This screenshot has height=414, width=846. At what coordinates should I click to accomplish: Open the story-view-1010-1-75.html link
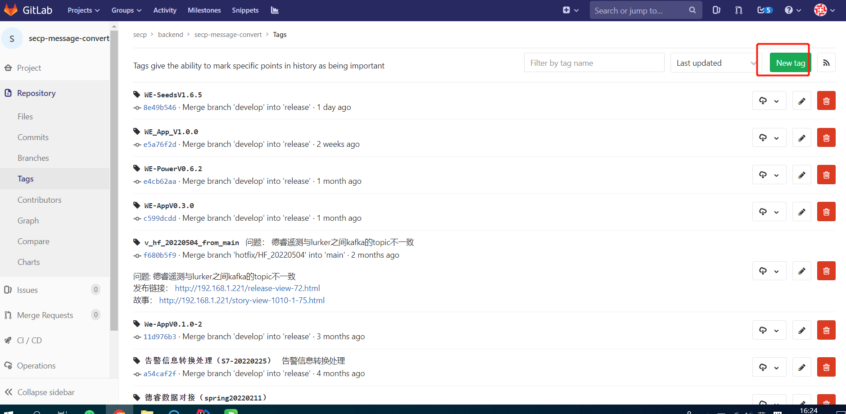pos(242,300)
